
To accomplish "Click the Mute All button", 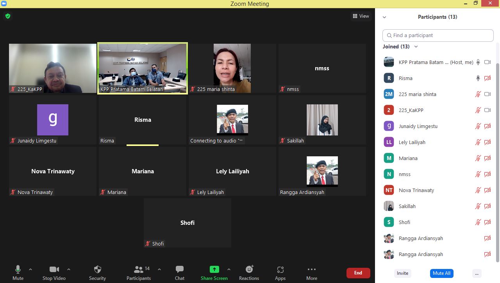I will click(441, 273).
